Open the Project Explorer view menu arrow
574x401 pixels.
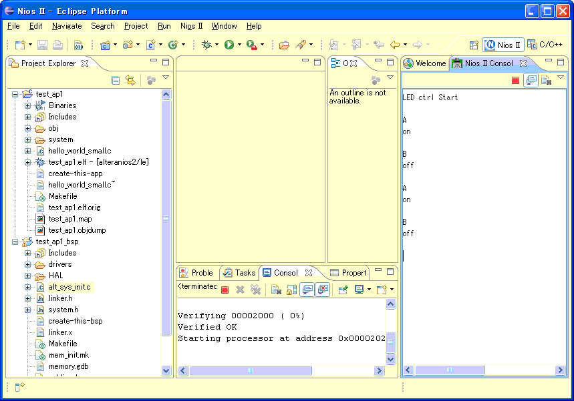166,77
